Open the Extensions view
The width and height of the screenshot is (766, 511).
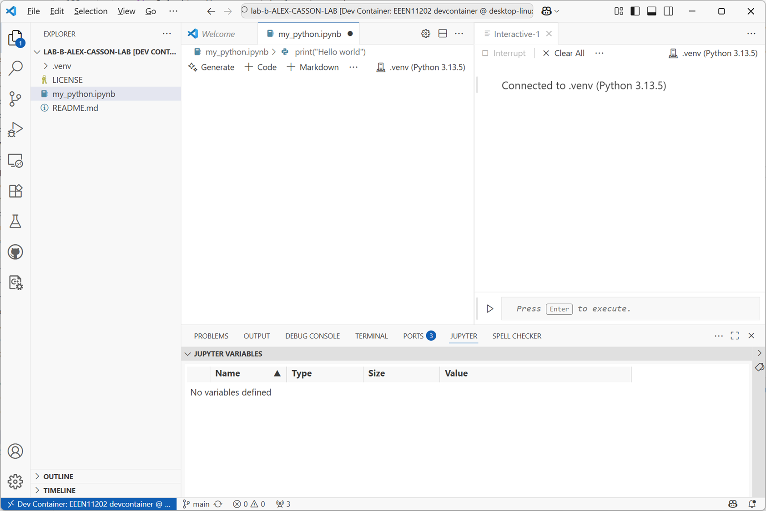(15, 191)
